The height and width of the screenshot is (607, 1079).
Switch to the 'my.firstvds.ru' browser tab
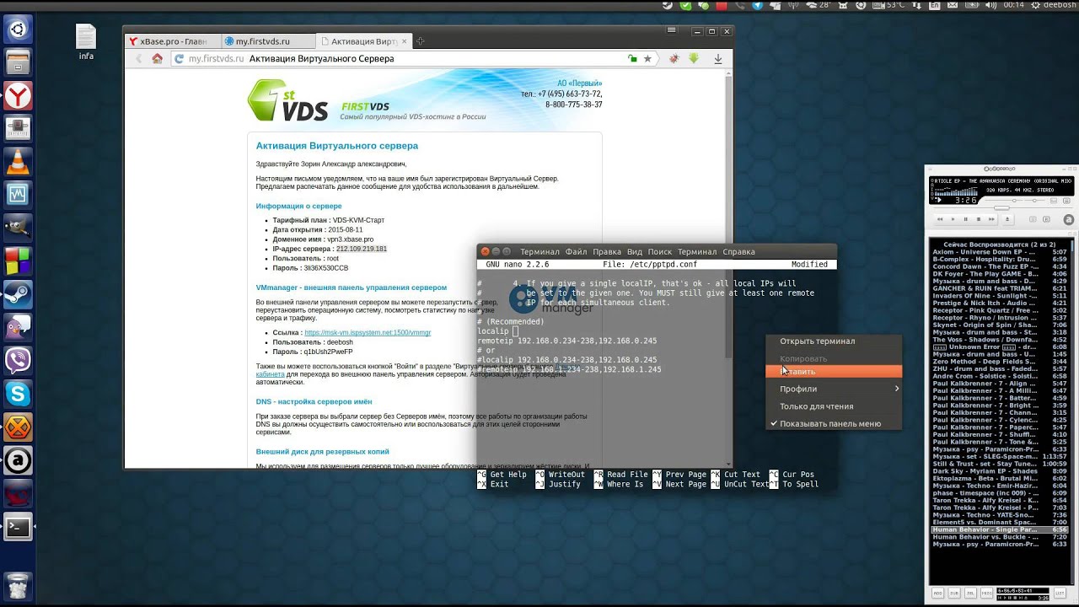267,41
